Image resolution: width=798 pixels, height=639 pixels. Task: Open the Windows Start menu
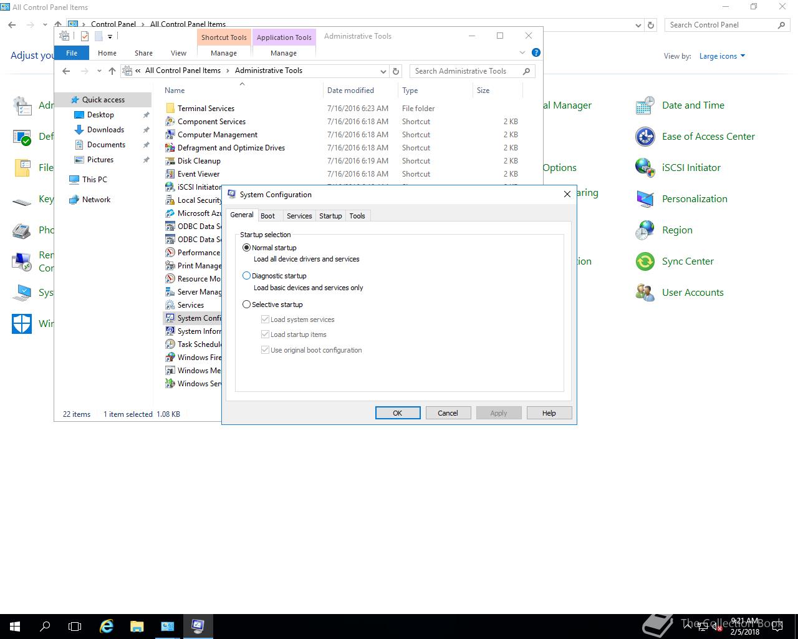(15, 626)
